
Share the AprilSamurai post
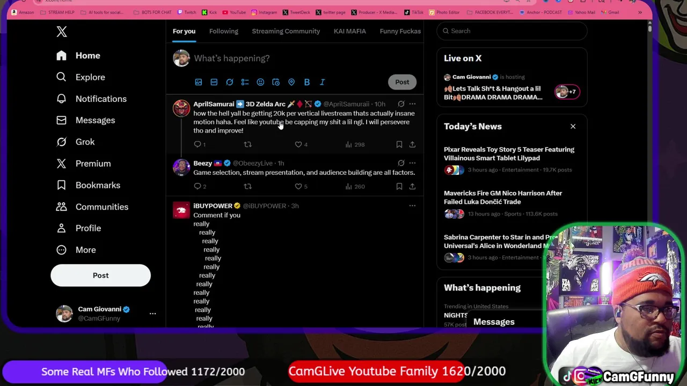click(x=412, y=144)
